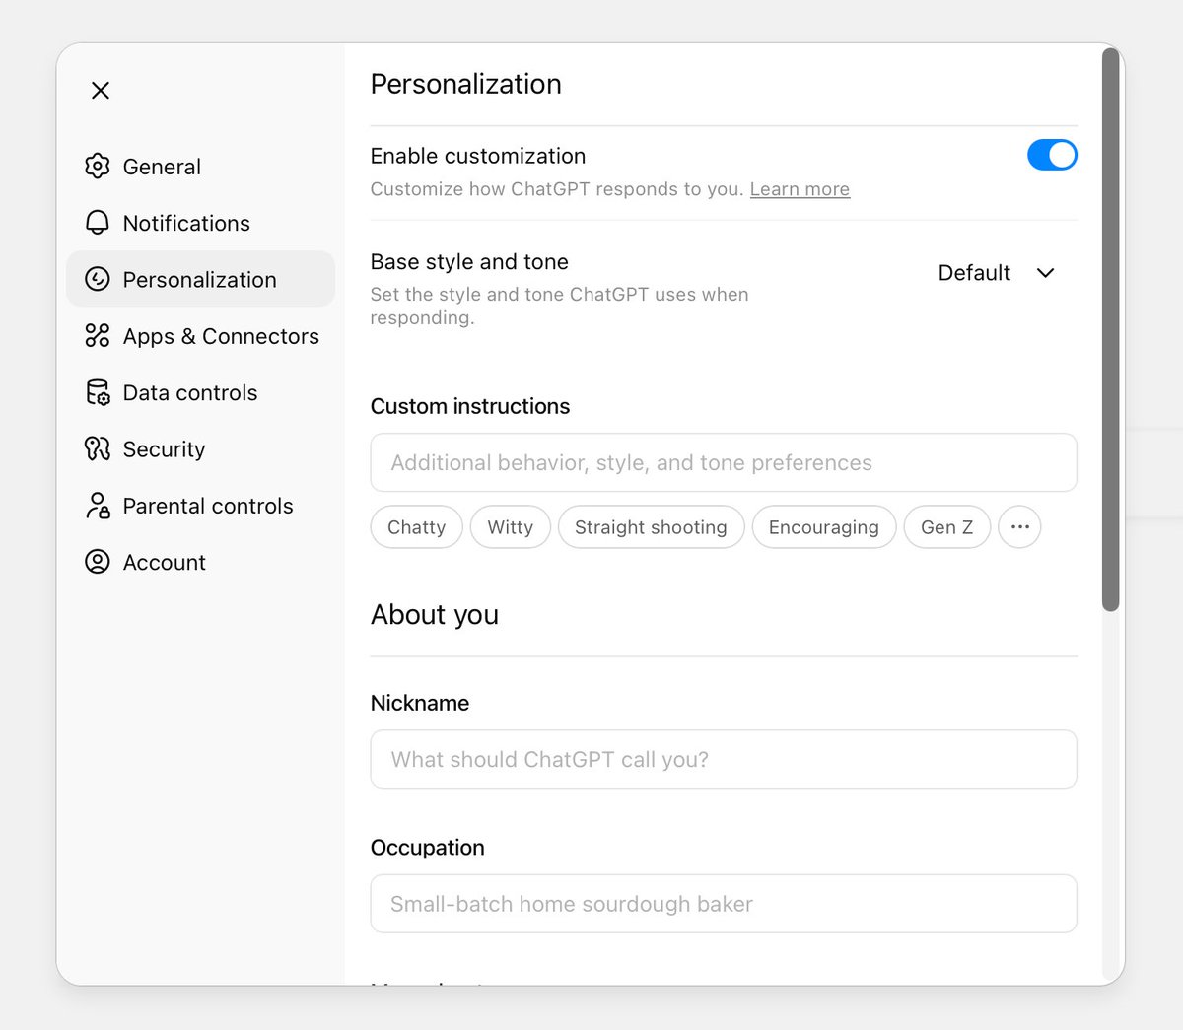The height and width of the screenshot is (1030, 1183).
Task: Click the Base style and tone label
Action: coord(469,261)
